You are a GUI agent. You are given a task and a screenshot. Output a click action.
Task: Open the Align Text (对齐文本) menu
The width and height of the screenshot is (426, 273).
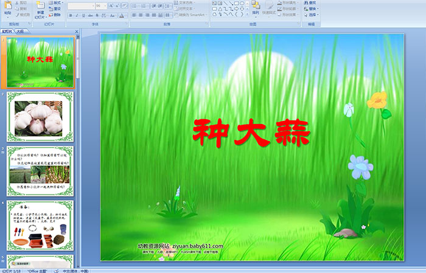[186, 9]
